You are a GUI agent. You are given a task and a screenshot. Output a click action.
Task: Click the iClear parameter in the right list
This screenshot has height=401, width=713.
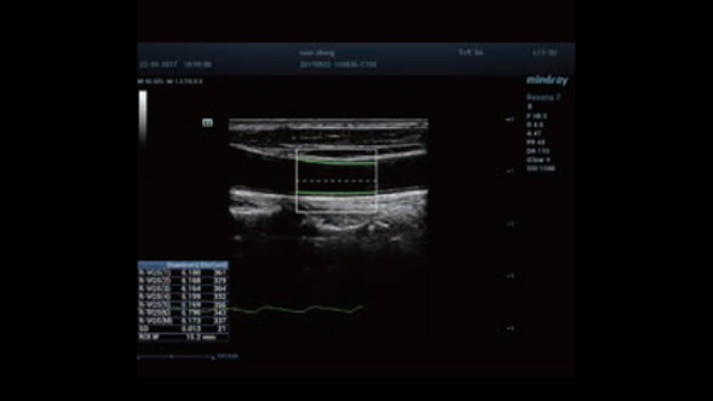point(539,159)
